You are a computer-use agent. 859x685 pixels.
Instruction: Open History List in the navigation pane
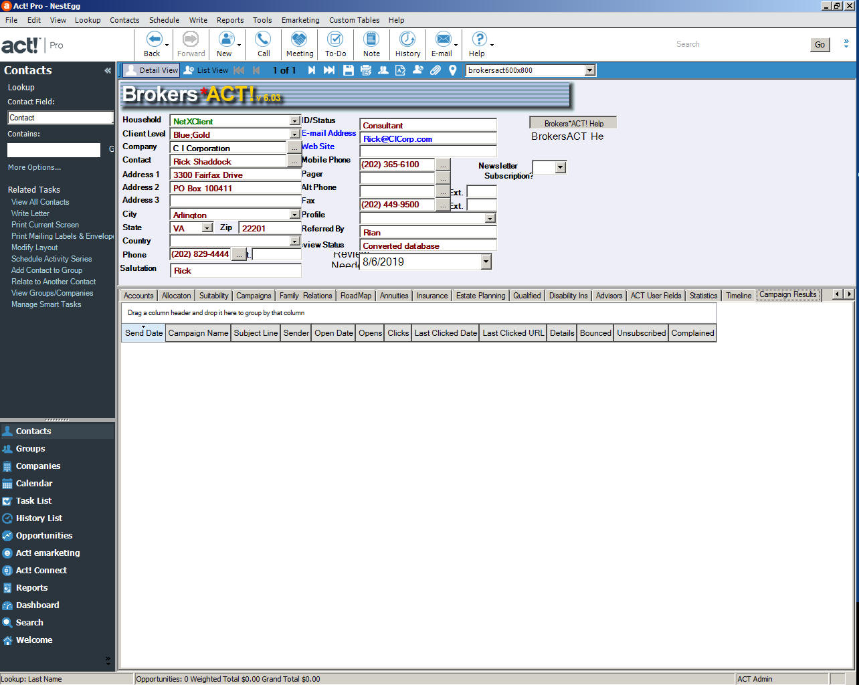point(58,518)
